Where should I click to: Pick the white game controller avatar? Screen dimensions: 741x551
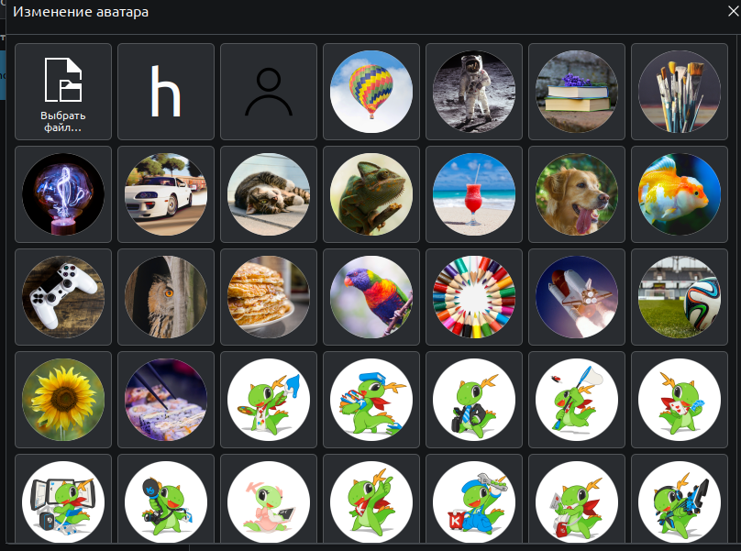tap(63, 297)
